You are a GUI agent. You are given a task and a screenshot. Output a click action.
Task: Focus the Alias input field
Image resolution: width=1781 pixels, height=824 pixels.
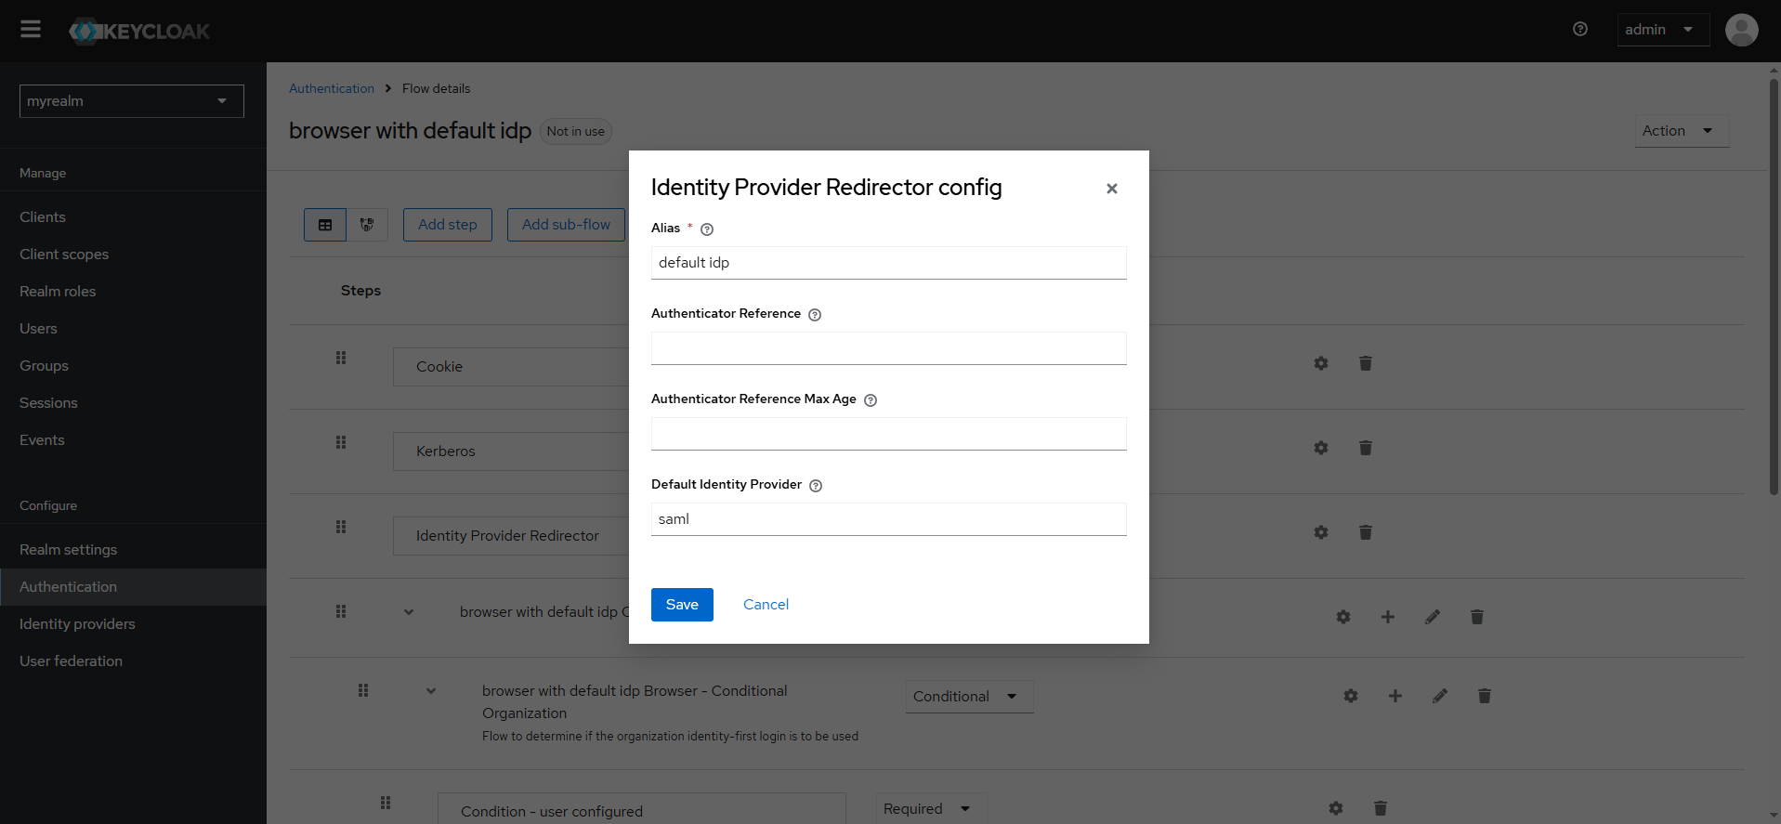[889, 263]
